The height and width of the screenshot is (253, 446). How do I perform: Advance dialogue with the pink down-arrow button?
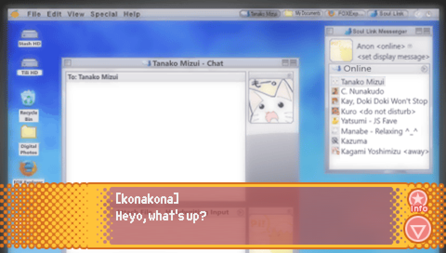418,229
